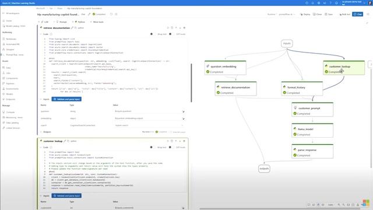Click Clone in the flow toolbar
Image resolution: width=373 pixels, height=210 pixels.
tap(317, 14)
